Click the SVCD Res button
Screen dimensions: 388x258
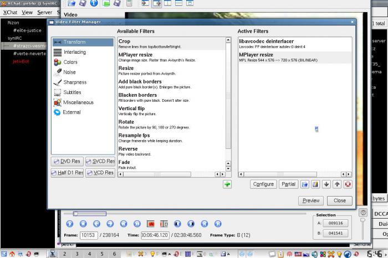point(100,161)
